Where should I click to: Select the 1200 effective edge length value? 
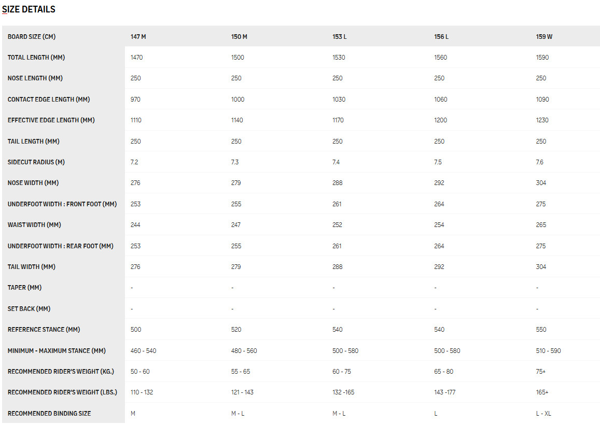[x=441, y=120]
